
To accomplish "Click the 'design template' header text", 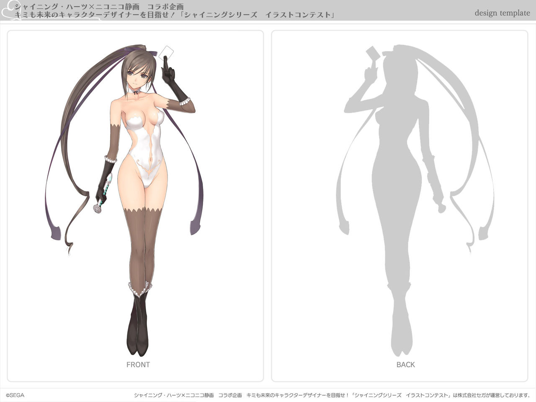I will [x=502, y=13].
